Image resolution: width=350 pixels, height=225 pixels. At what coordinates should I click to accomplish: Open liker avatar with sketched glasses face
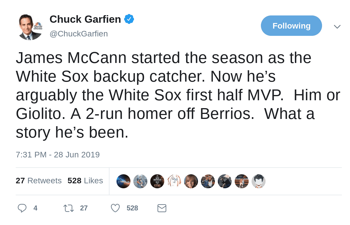(174, 181)
